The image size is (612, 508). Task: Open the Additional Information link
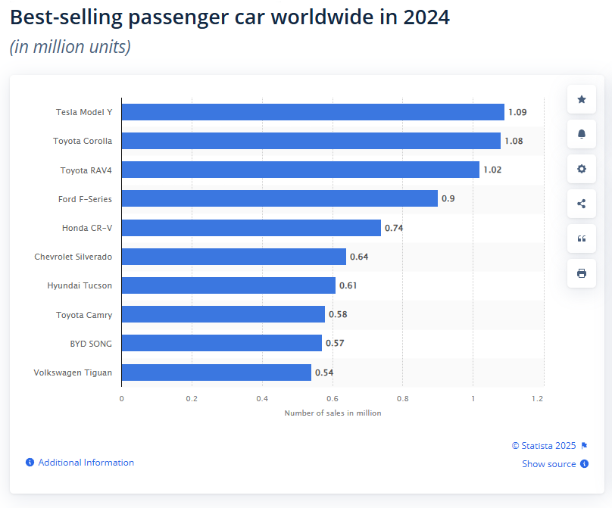[86, 463]
